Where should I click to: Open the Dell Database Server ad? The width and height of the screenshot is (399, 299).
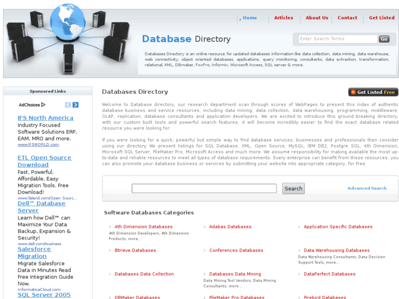point(42,207)
